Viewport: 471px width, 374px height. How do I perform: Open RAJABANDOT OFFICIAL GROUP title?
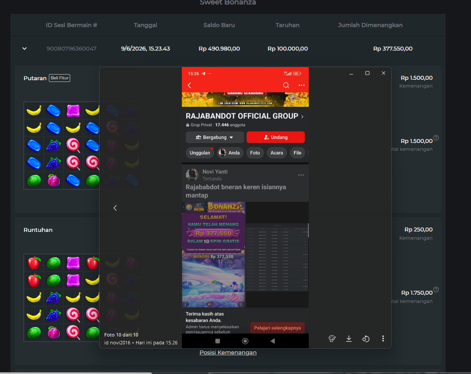[x=245, y=116]
